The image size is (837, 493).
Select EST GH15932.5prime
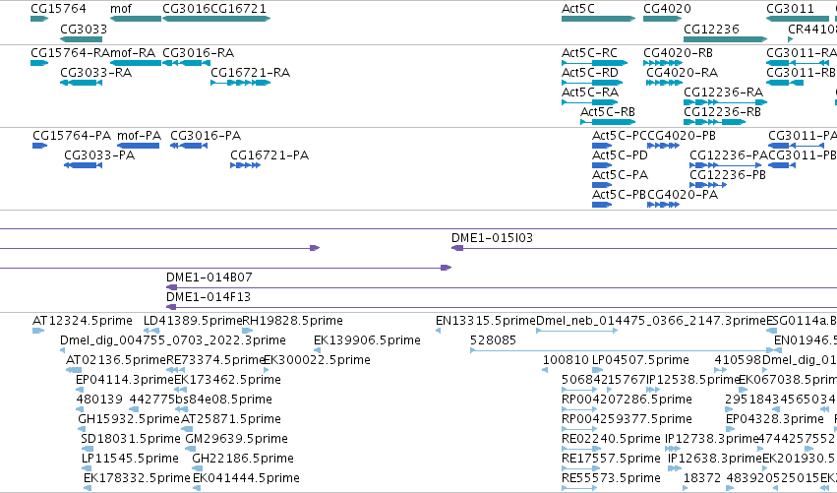(129, 420)
